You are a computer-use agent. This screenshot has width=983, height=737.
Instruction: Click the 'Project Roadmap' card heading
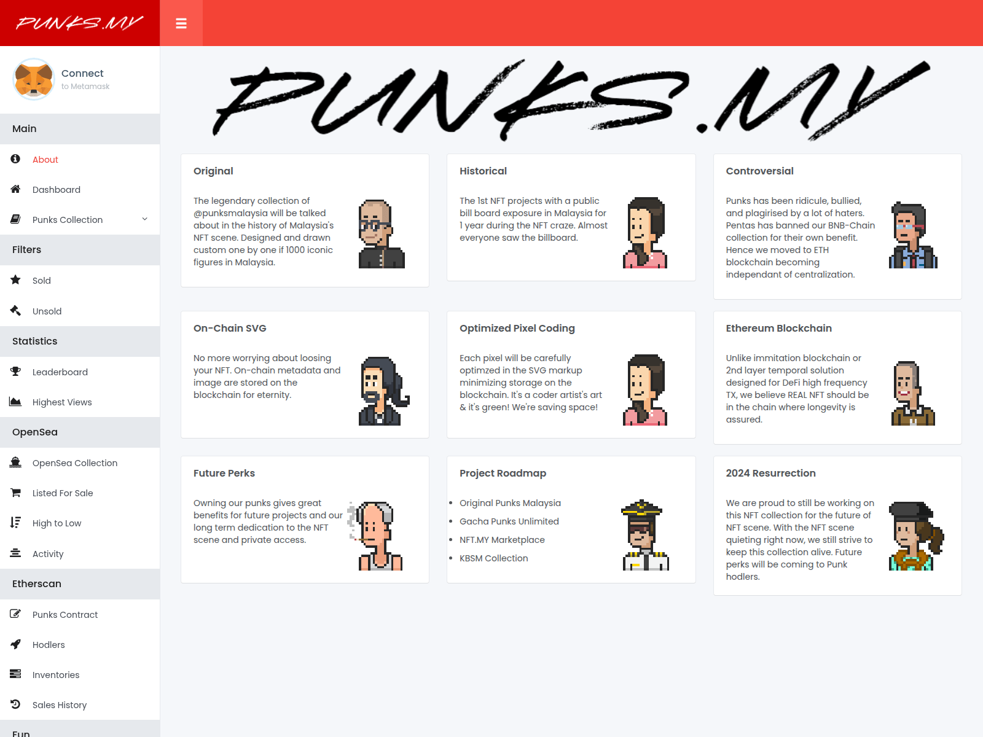pos(503,473)
